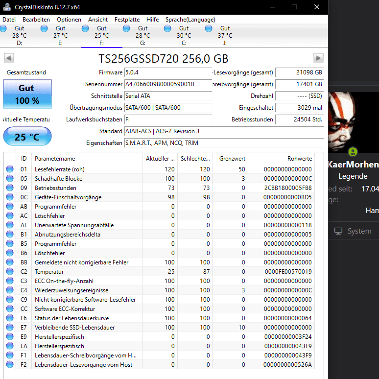Open the Festplatte menu
Image resolution: width=379 pixels, height=379 pixels.
(127, 20)
